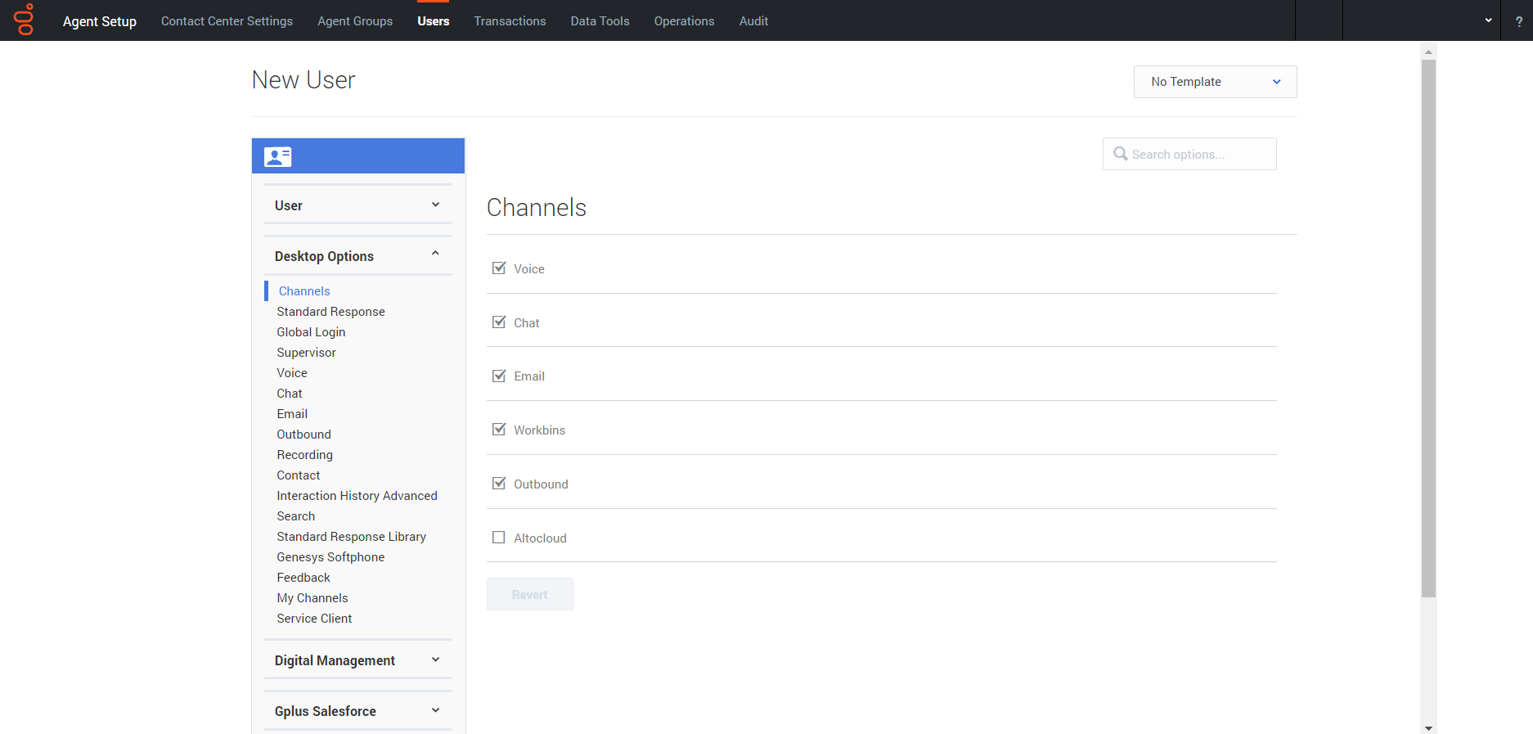Open Global Login options
1533x734 pixels.
[311, 331]
